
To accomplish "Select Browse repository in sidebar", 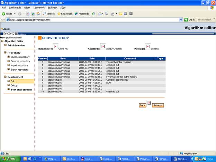I will point(20,61).
